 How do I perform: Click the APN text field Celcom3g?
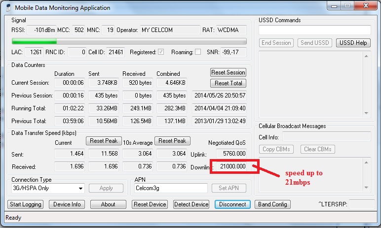click(171, 188)
